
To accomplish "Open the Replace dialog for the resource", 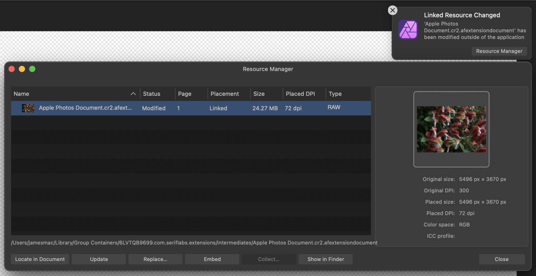I will tap(155, 259).
